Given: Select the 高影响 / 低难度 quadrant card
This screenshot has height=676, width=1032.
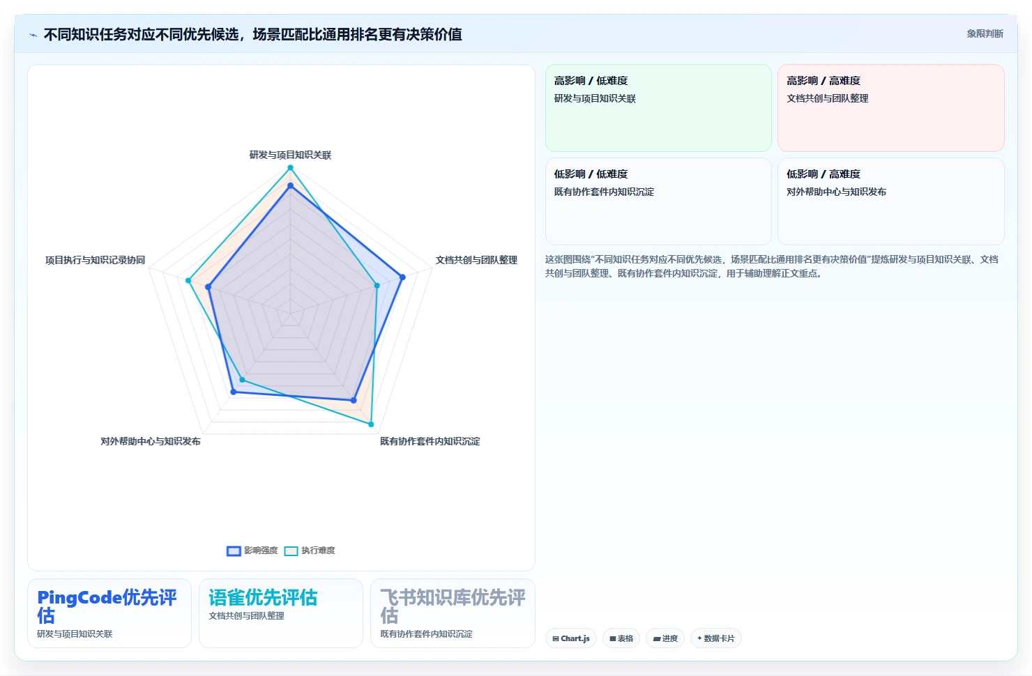Looking at the screenshot, I should click(x=658, y=108).
